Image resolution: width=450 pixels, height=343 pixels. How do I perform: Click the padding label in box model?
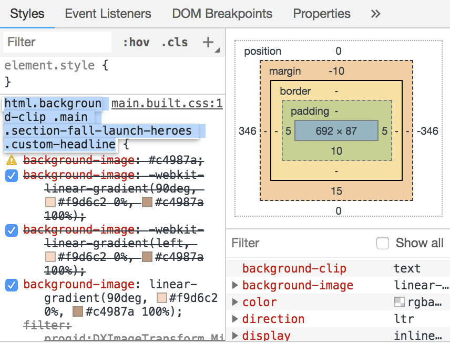tap(310, 111)
